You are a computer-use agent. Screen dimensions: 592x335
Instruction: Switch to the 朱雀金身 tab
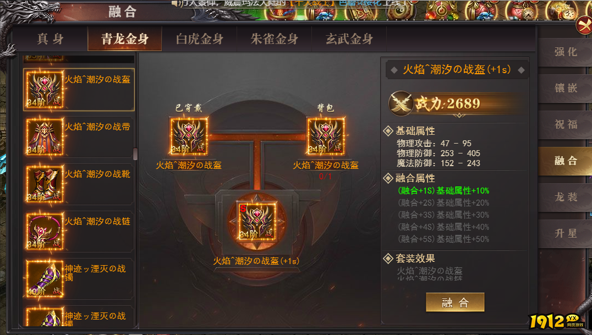click(x=274, y=39)
